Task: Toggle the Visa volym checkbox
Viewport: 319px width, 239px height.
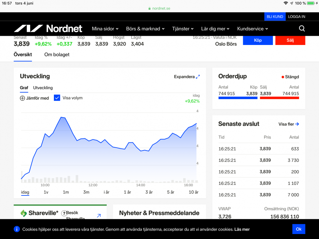Action: (57, 98)
